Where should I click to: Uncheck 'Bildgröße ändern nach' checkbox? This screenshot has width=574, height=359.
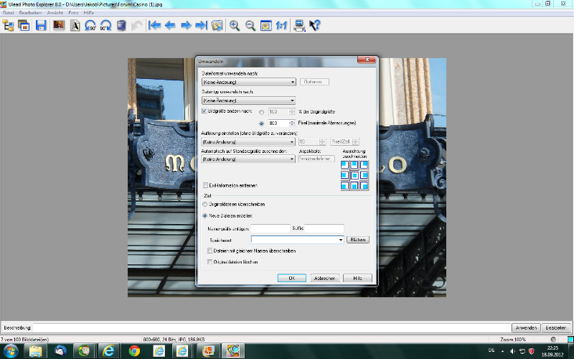(204, 111)
